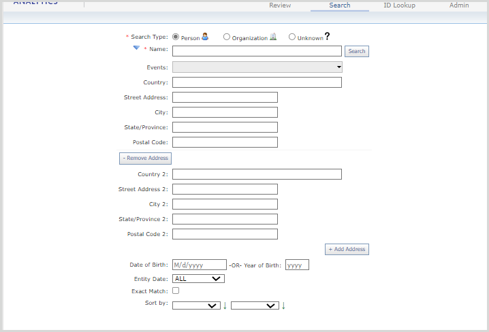Open the Admin tab
Image resolution: width=489 pixels, height=332 pixels.
(459, 5)
